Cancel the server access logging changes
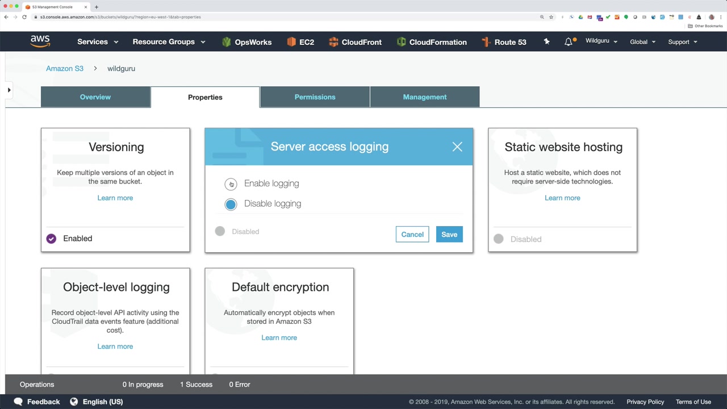The height and width of the screenshot is (409, 727). click(412, 235)
